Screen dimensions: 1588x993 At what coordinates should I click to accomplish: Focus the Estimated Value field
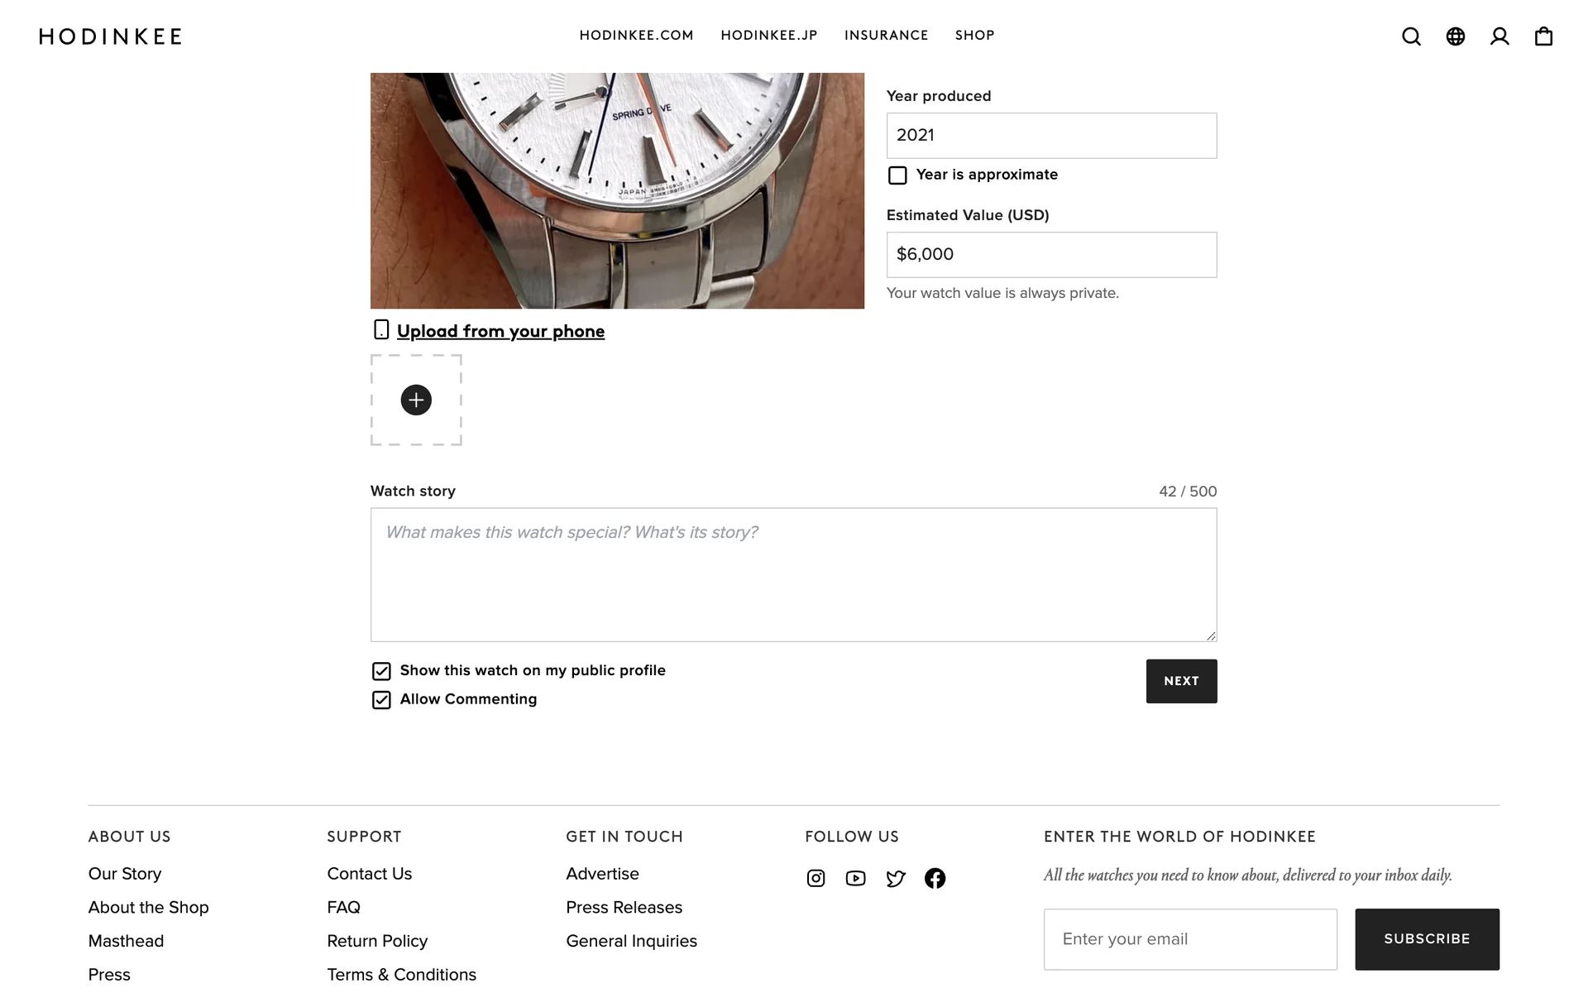click(x=1051, y=255)
